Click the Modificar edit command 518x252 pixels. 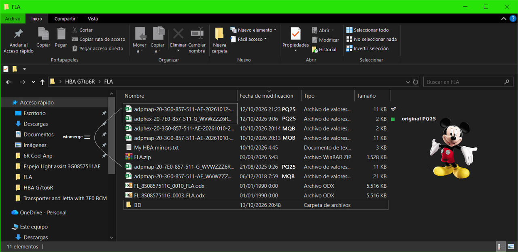[326, 40]
